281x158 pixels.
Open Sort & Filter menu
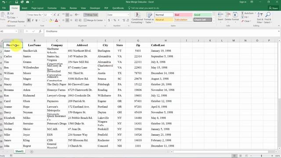[260, 18]
